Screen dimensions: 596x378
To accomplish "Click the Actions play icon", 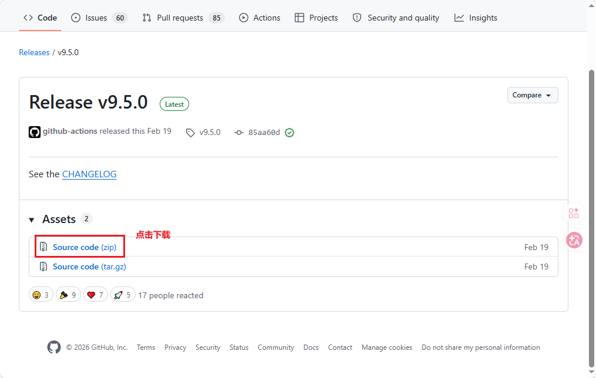I will (244, 18).
